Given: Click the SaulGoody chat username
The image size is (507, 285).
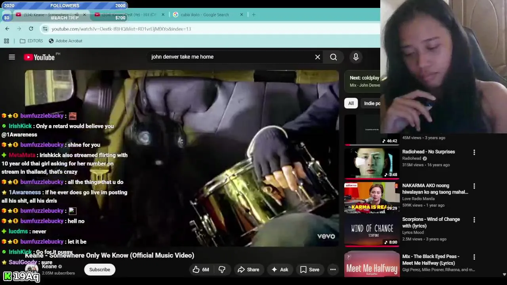Looking at the screenshot, I should click(23, 262).
